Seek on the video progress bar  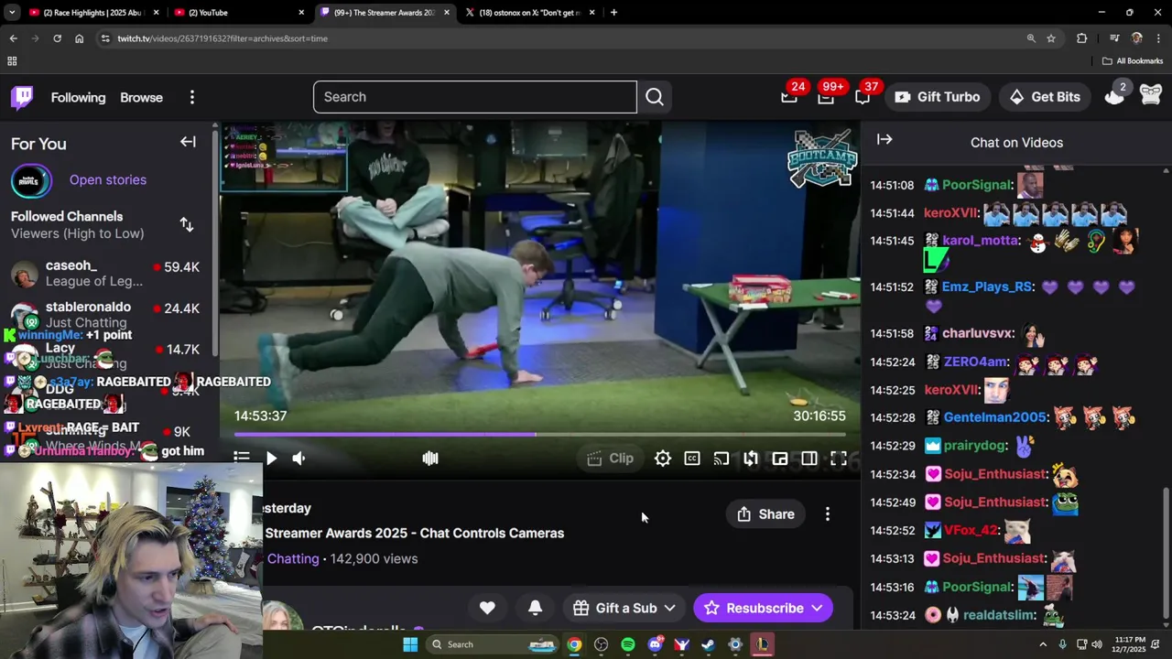(540, 435)
